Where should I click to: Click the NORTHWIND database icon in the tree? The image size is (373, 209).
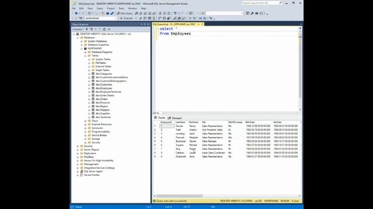coord(85,48)
